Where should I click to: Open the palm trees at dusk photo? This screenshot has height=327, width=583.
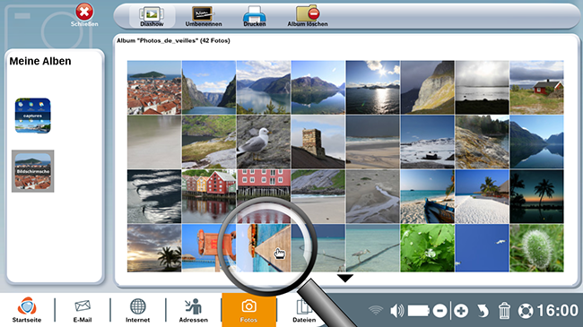536,196
